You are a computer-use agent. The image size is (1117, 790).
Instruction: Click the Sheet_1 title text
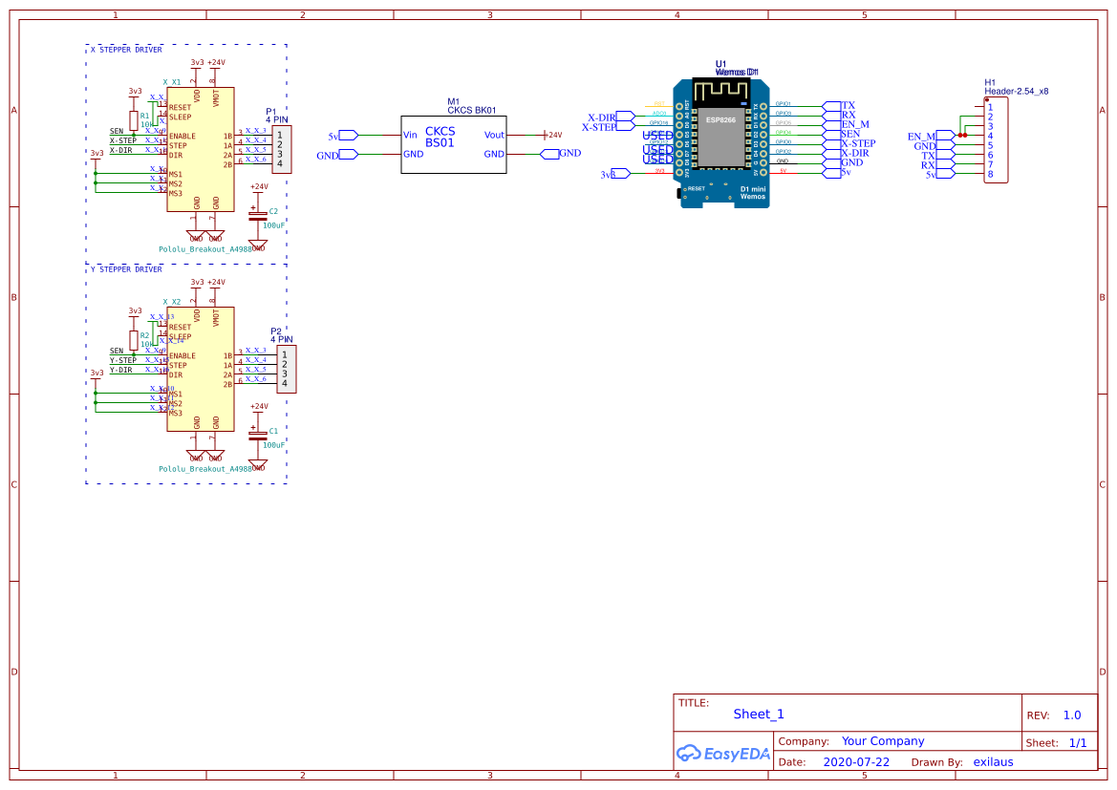click(x=758, y=715)
